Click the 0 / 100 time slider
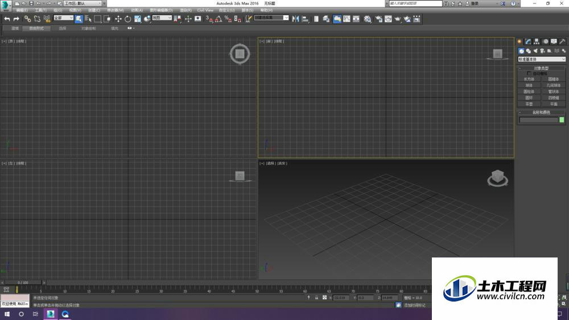This screenshot has width=569, height=320. coord(23,282)
